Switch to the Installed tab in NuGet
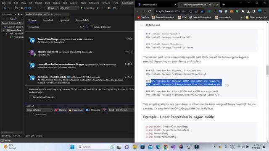 click(x=48, y=20)
